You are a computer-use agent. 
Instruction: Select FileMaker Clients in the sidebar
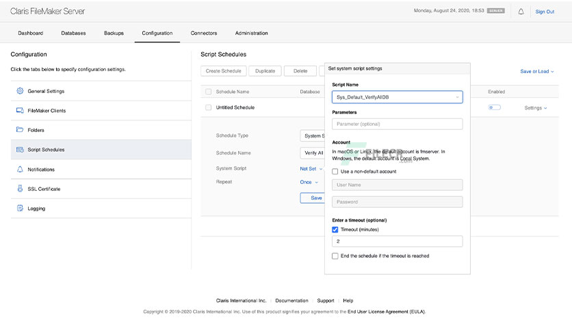101,111
